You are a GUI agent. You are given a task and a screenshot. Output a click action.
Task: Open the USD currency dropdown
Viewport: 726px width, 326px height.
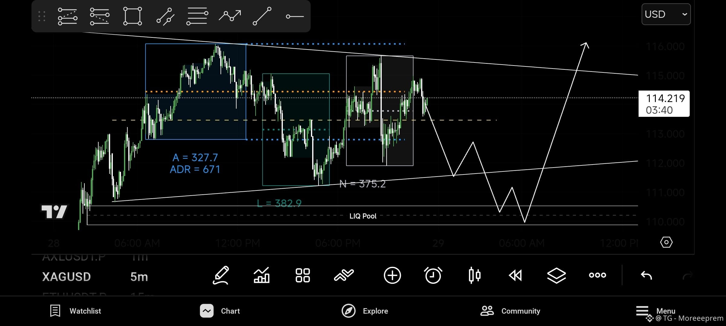[666, 14]
